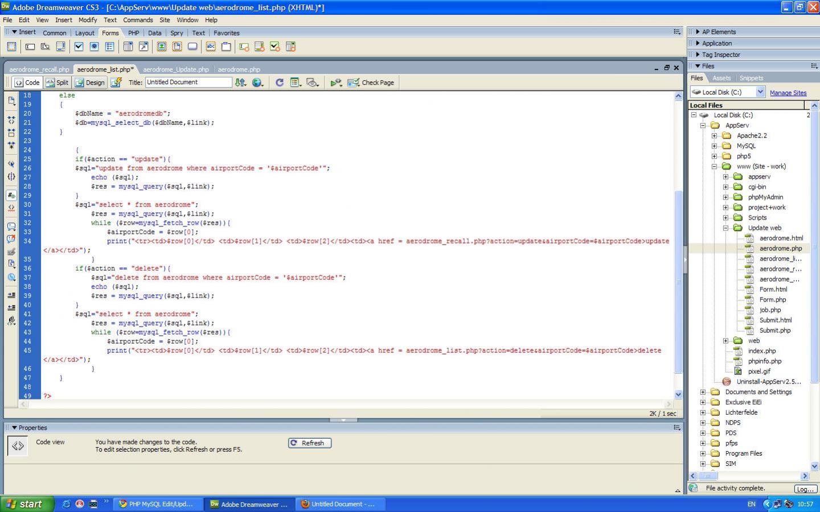Insert a Hidden Field form object
Viewport: 820px width, 512px height.
(45, 47)
